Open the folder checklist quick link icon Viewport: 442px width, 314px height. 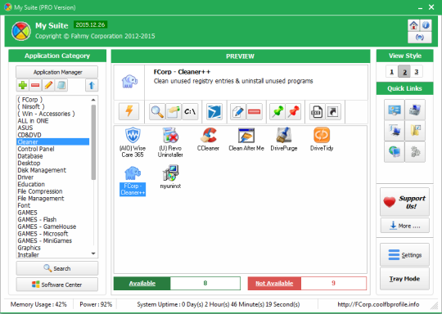415,131
